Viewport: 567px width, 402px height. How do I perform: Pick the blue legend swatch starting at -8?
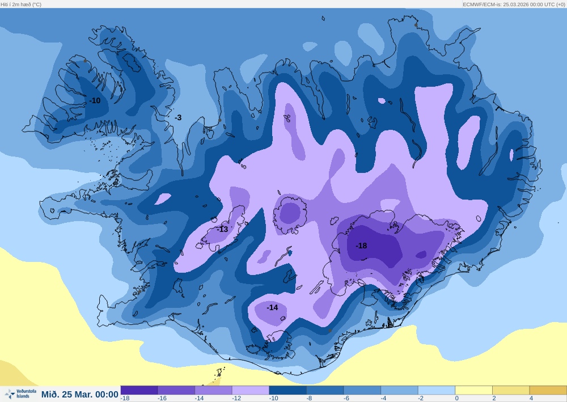click(x=325, y=390)
